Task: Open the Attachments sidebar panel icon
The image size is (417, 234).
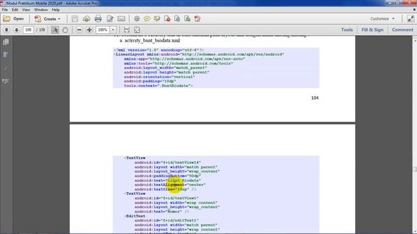Action: click(6, 68)
